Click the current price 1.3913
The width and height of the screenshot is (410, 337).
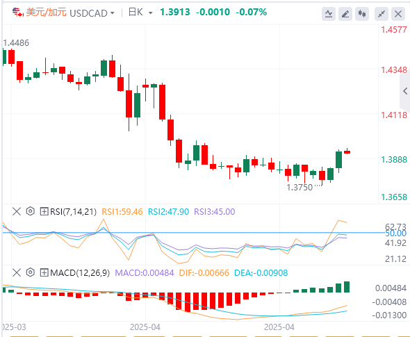point(175,12)
